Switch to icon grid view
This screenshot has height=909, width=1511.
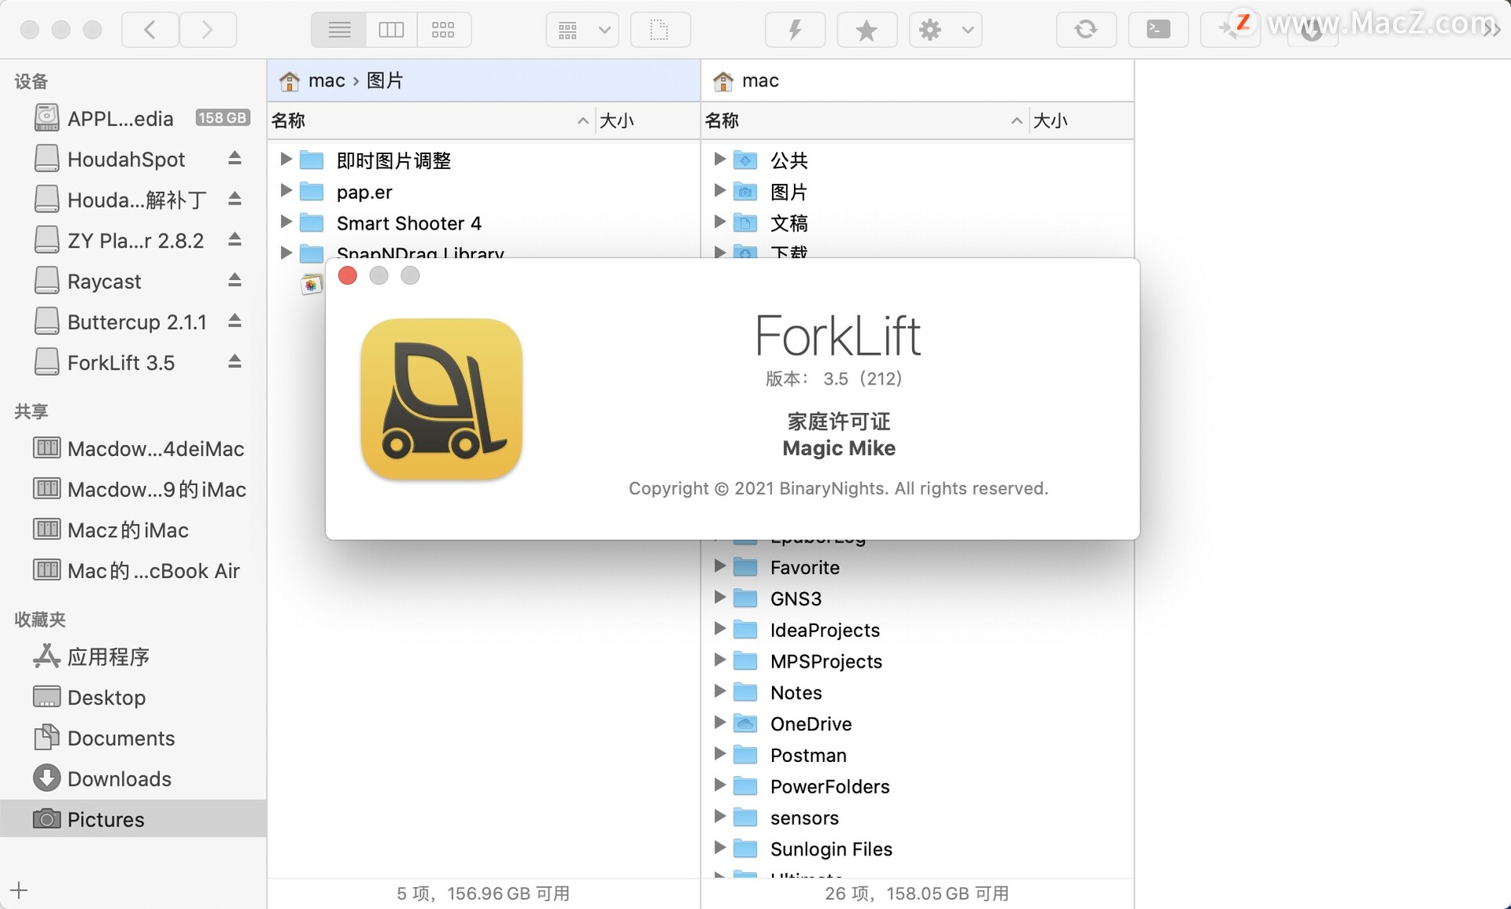pos(443,29)
